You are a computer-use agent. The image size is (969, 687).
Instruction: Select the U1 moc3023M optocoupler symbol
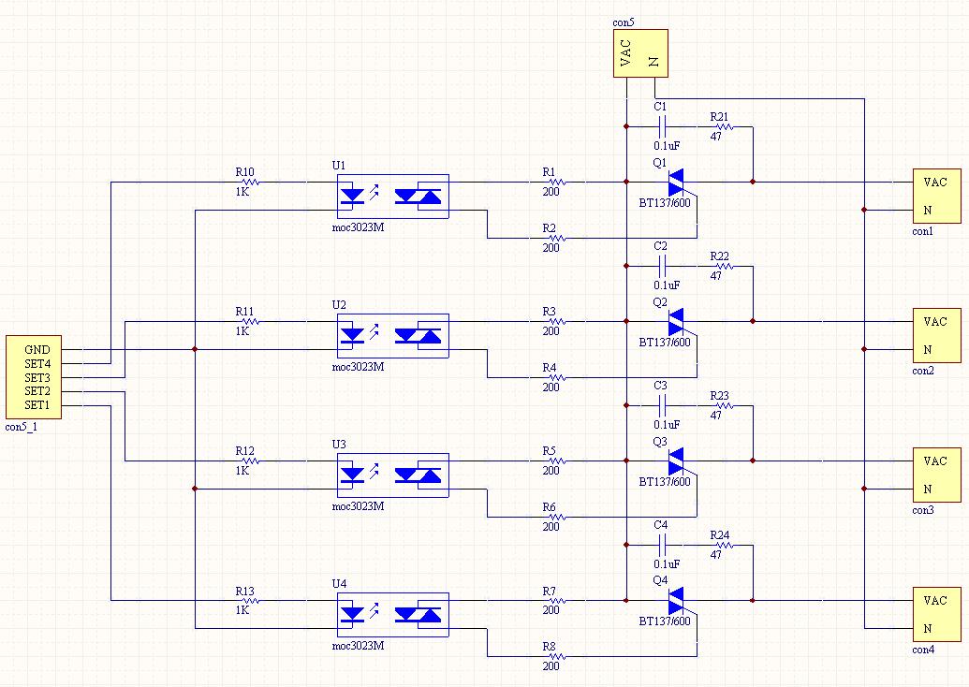click(x=393, y=197)
